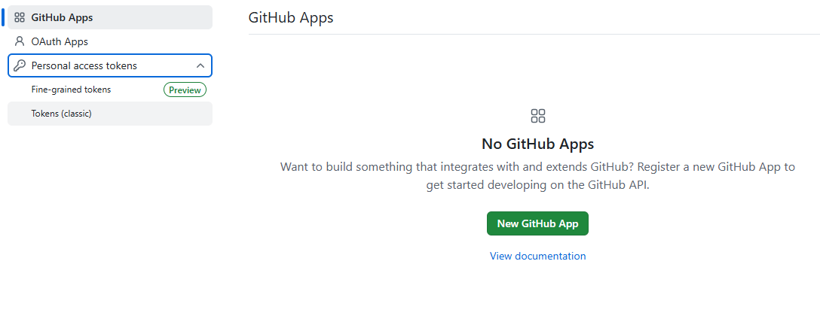This screenshot has height=325, width=820.
Task: Click the key icon for Personal access tokens
Action: 20,65
